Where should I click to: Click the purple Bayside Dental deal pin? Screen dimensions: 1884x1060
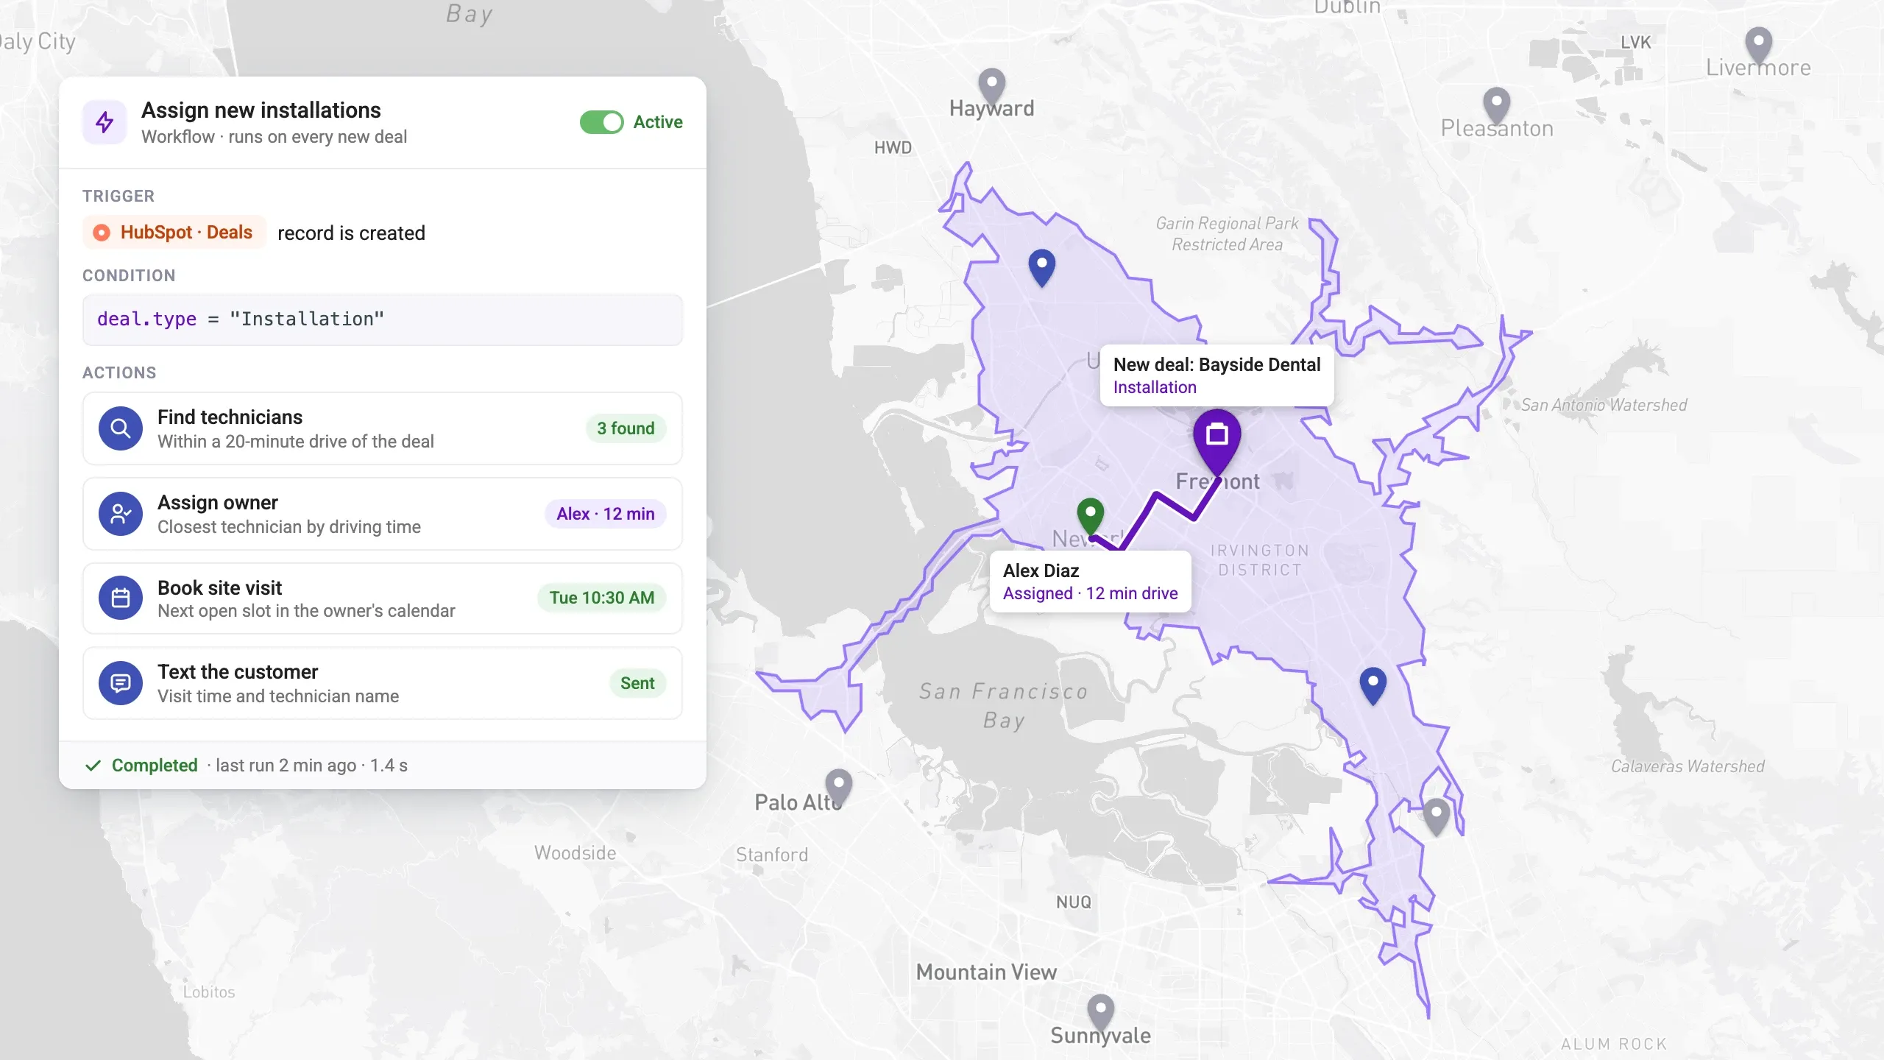[1217, 442]
